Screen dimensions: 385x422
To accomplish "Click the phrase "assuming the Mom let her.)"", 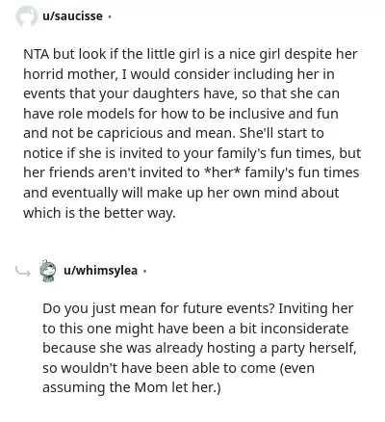I will click(132, 388).
